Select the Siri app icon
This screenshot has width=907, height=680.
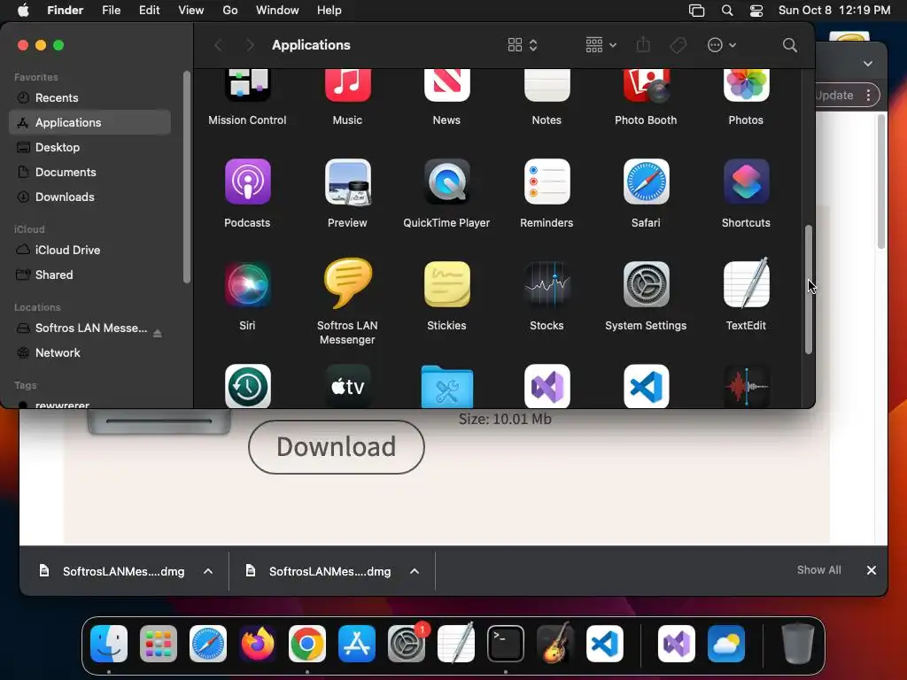248,284
